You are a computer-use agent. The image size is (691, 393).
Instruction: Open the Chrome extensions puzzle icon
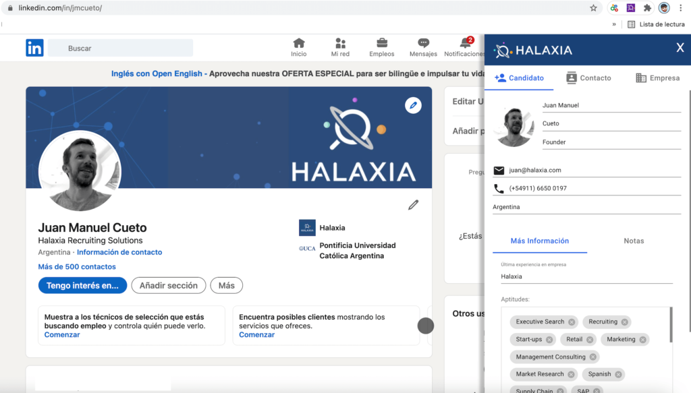[x=647, y=8]
